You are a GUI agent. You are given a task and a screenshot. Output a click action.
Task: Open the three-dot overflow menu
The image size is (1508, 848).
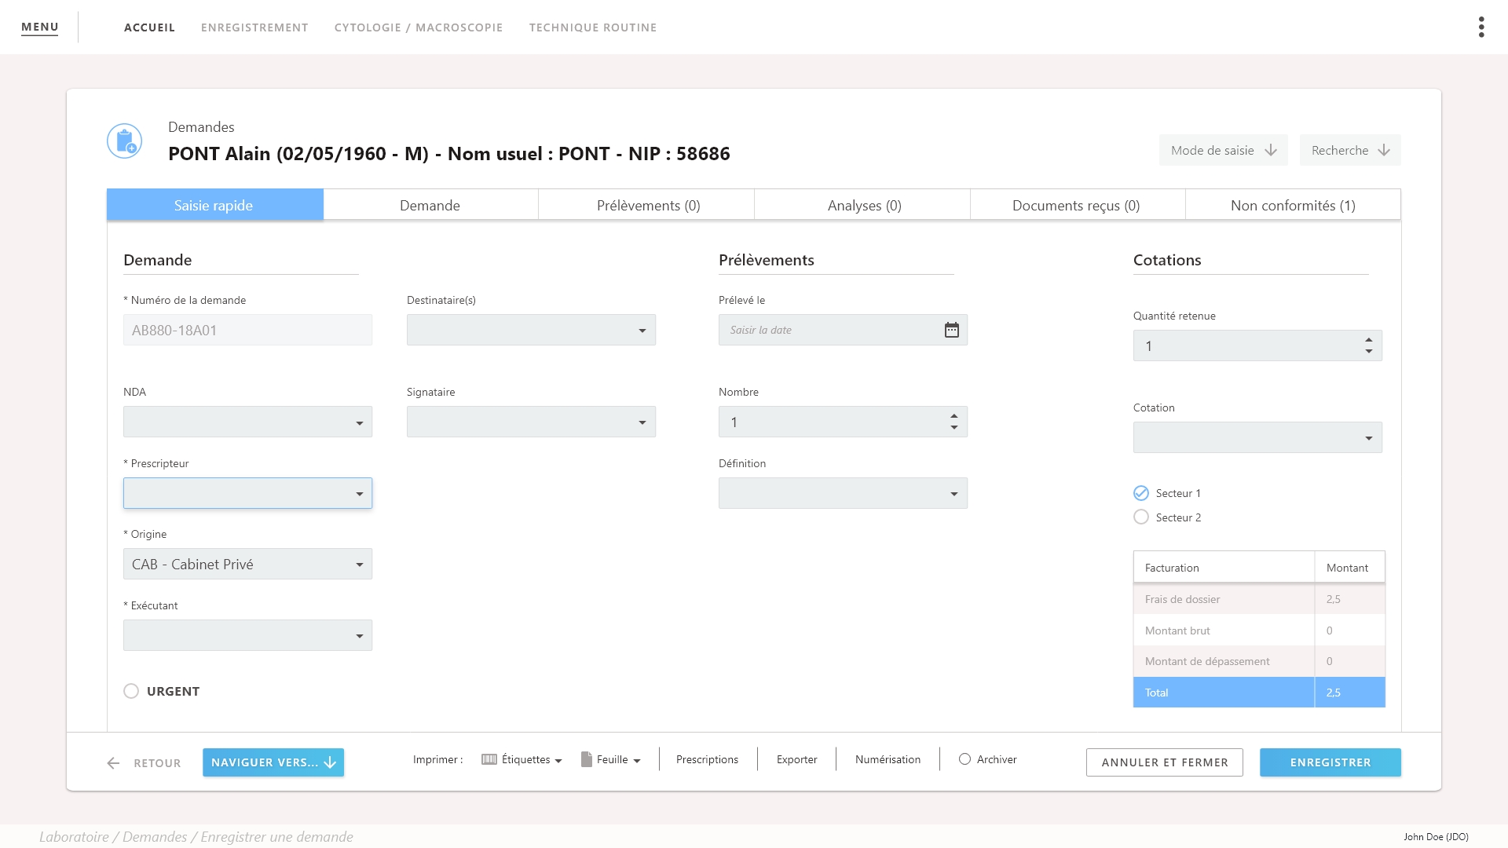pos(1481,27)
